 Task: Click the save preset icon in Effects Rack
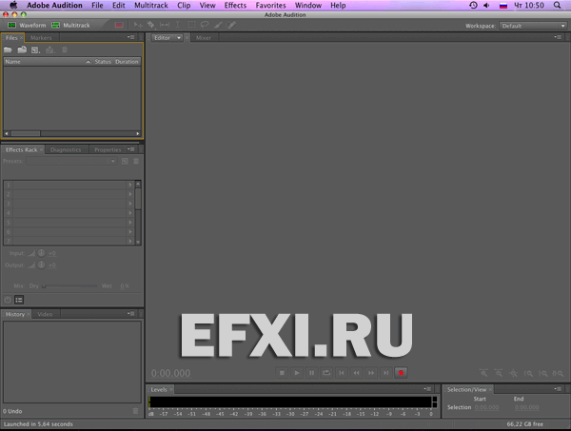(125, 161)
